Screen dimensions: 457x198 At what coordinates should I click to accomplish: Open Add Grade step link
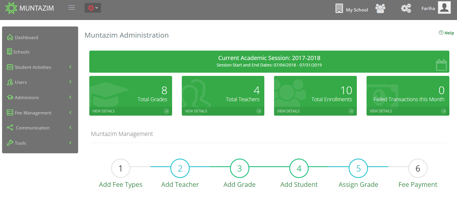pos(239,184)
